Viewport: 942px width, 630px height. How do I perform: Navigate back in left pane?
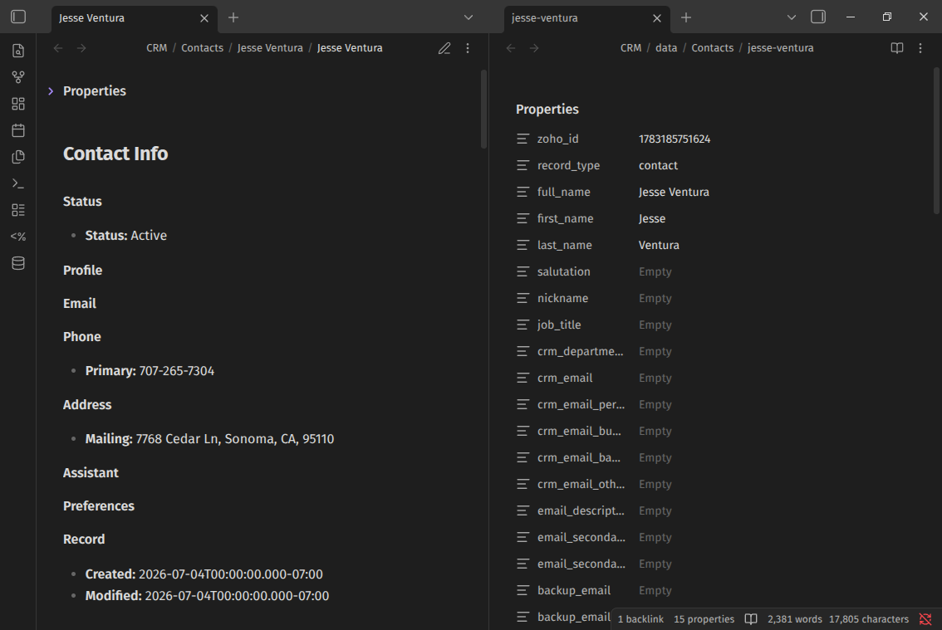click(x=58, y=48)
